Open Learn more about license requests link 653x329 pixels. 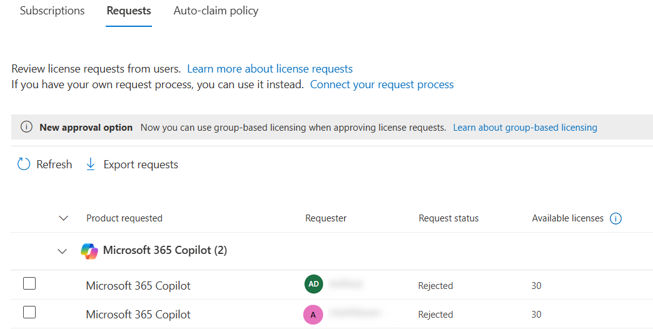[270, 69]
